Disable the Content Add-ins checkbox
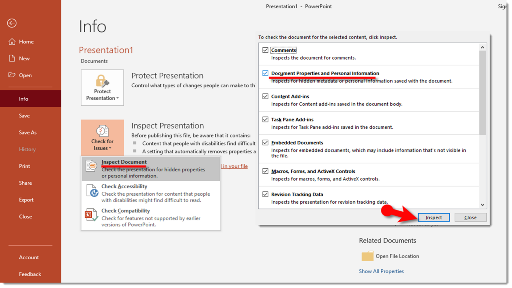Image resolution: width=512 pixels, height=288 pixels. (x=264, y=96)
